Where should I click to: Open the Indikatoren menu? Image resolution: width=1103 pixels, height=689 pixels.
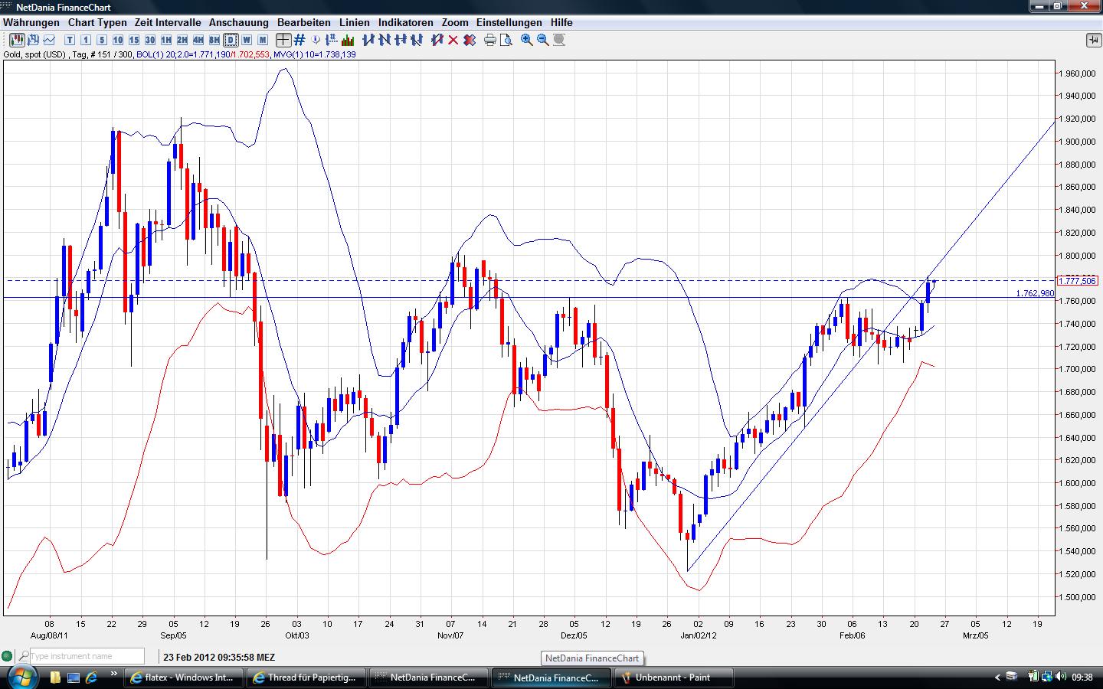coord(405,23)
